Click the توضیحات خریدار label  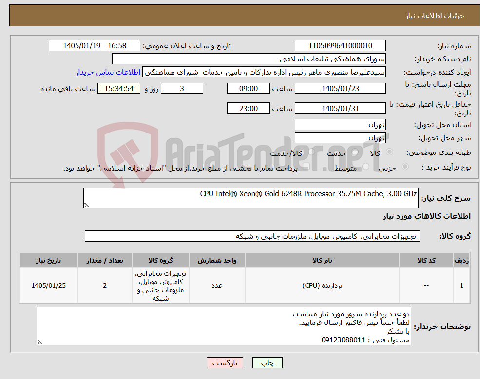click(442, 327)
